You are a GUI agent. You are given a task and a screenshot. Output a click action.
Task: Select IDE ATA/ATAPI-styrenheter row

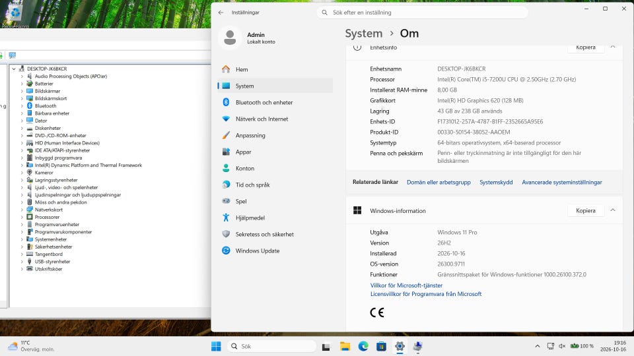62,150
